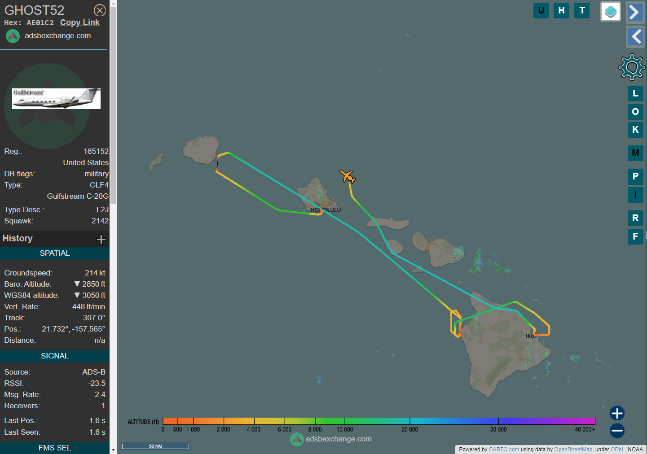Screen dimensions: 647x454
Task: Click the registration value 165152
Action: pyautogui.click(x=96, y=152)
